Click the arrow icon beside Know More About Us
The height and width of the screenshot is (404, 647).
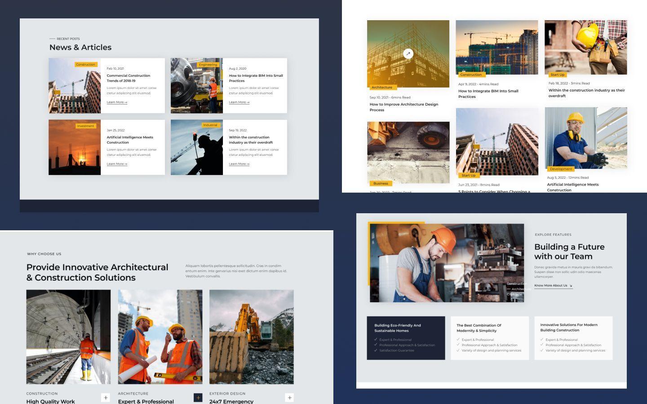(570, 285)
